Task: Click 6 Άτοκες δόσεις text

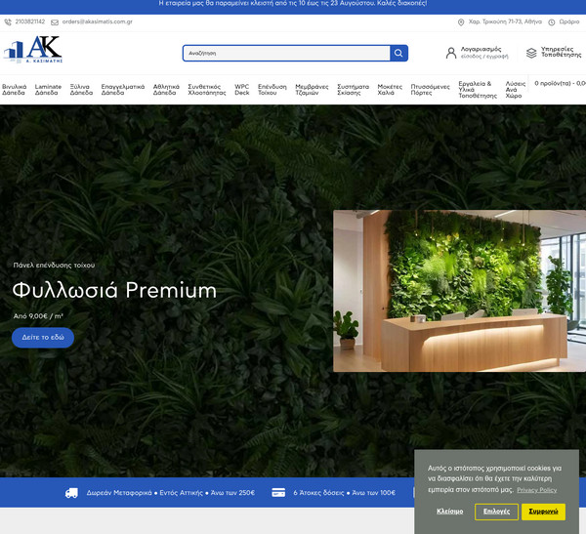Action: pyautogui.click(x=344, y=493)
